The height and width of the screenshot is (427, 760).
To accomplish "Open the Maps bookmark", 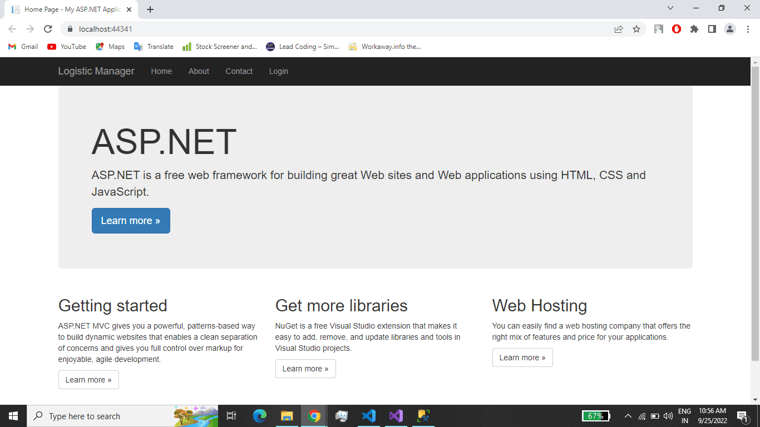I will (x=110, y=47).
